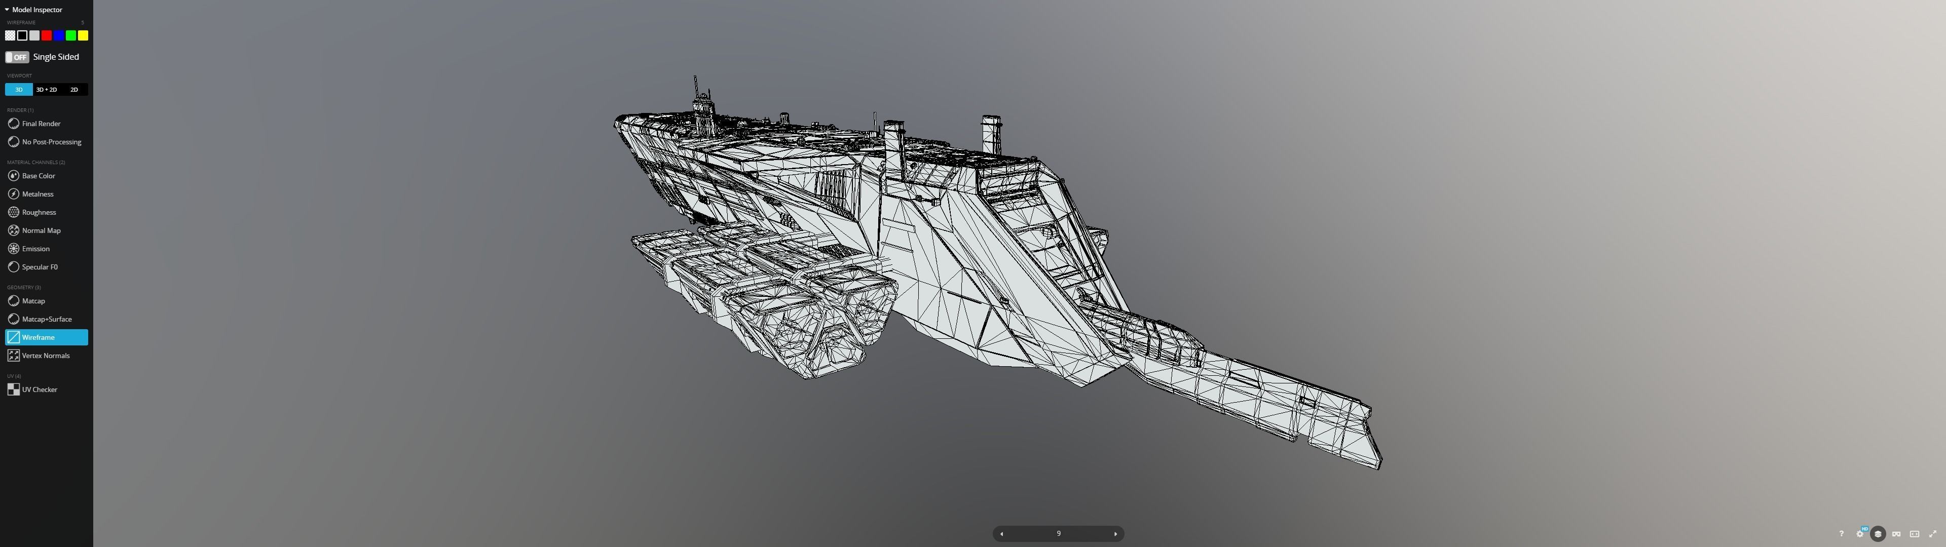1946x547 pixels.
Task: Select the black wireframe color swatch
Action: [x=22, y=35]
